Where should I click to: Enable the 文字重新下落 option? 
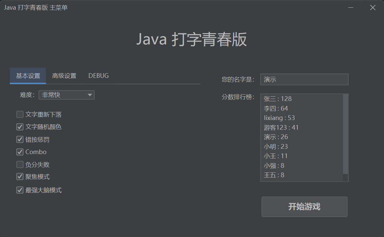(x=19, y=114)
